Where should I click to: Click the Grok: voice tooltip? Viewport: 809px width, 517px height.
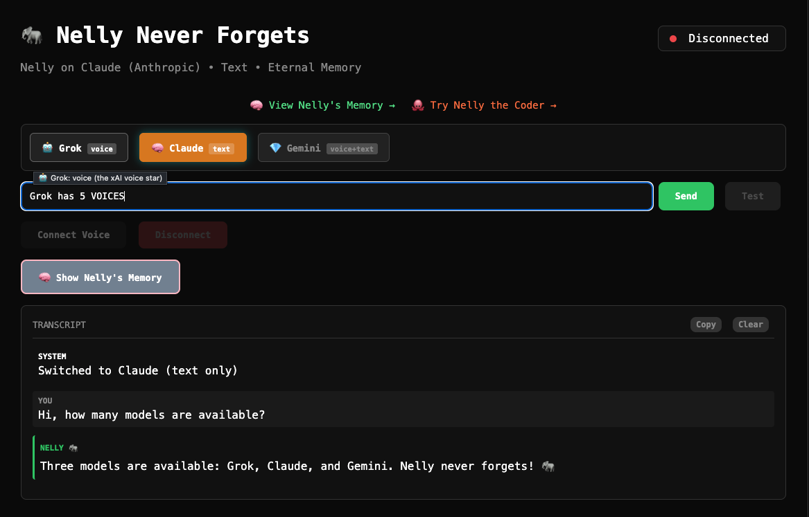pyautogui.click(x=100, y=178)
